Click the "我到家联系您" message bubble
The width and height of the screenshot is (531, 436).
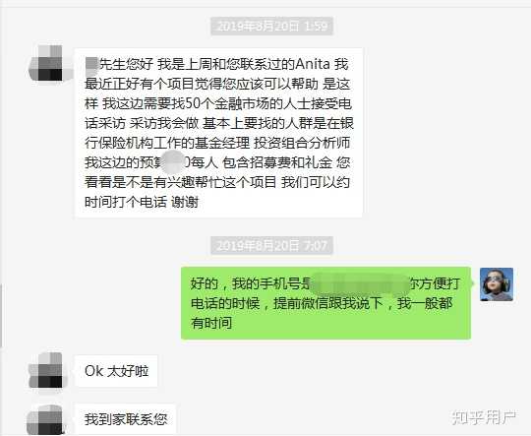(125, 419)
